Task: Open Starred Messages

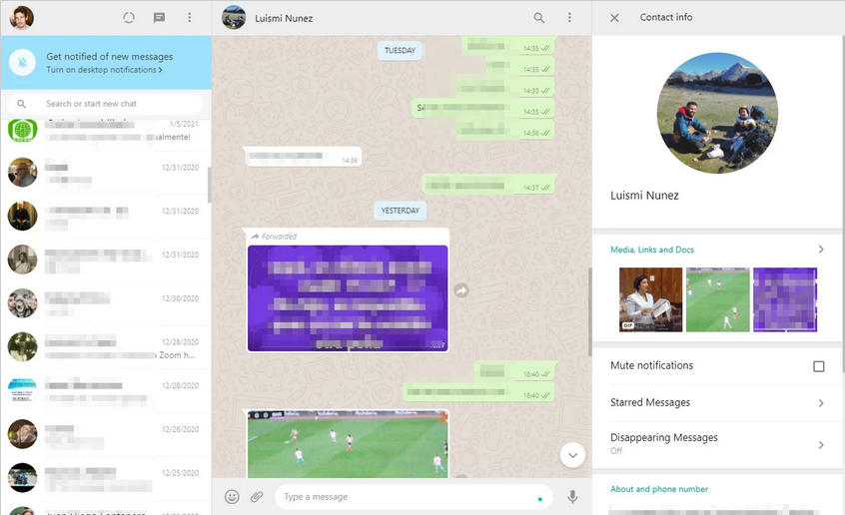Action: pos(717,403)
